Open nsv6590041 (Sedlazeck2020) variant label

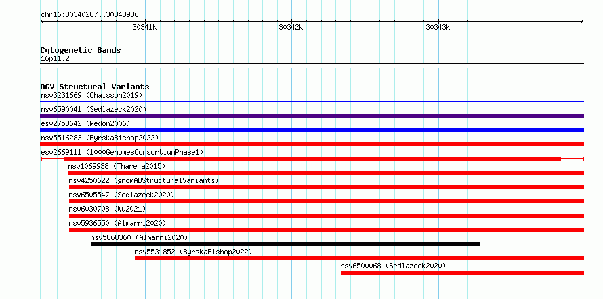coord(93,109)
